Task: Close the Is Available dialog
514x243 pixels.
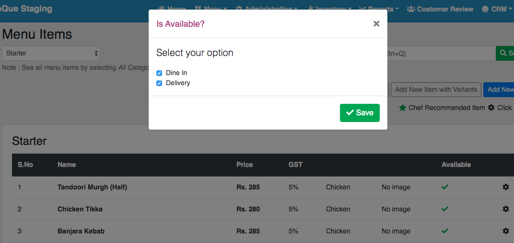Action: click(376, 23)
